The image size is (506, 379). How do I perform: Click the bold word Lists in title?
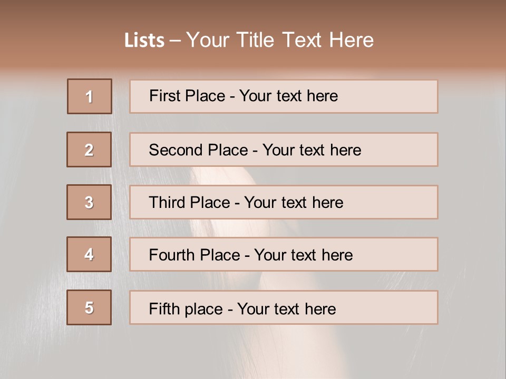(x=144, y=41)
